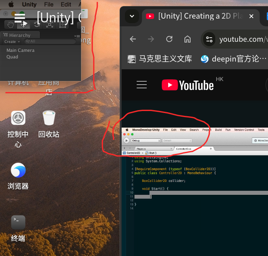
Task: Select Main Camera in Hierarchy
Action: pos(21,50)
